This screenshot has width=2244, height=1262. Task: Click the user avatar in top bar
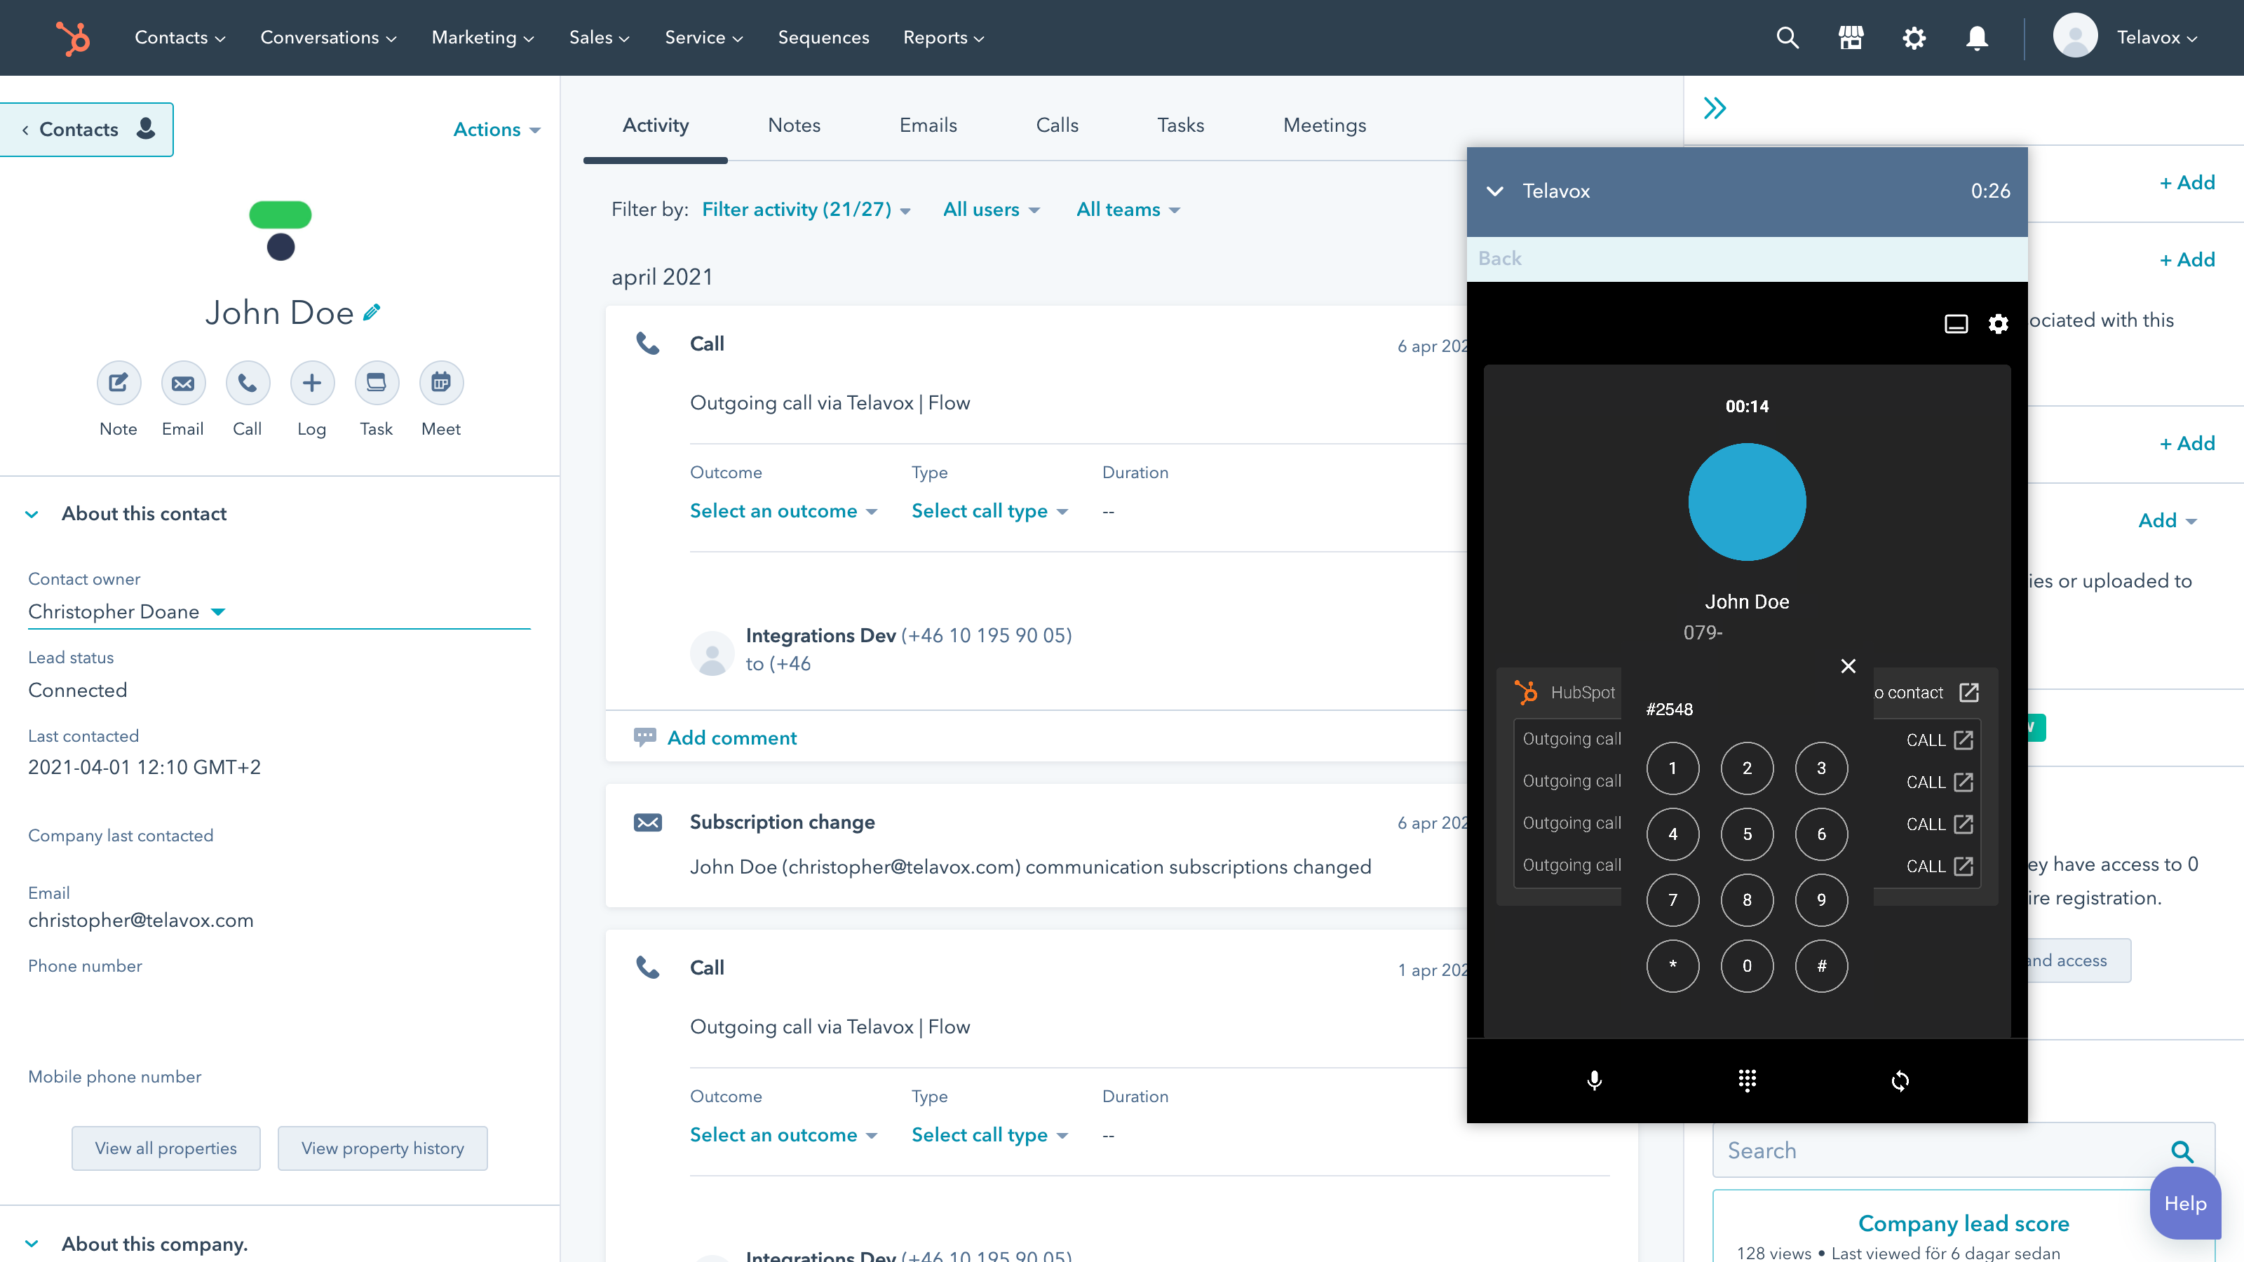(x=2075, y=36)
